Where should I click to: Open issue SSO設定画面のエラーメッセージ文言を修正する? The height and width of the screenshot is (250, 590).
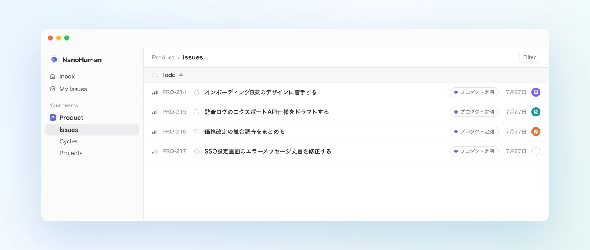point(268,151)
